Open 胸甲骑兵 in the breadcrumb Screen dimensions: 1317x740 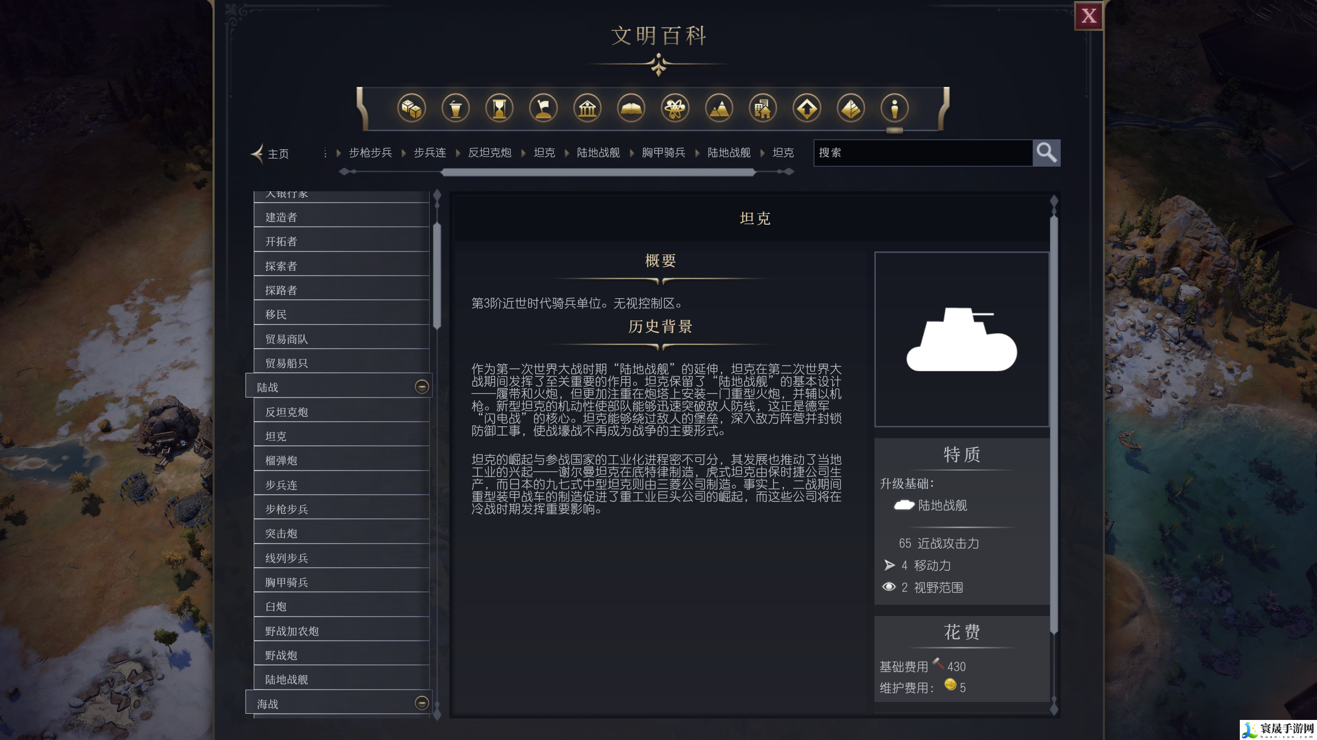pos(663,153)
